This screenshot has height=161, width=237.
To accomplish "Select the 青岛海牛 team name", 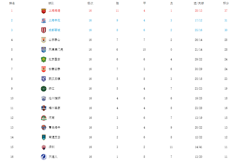I will (x=55, y=128).
